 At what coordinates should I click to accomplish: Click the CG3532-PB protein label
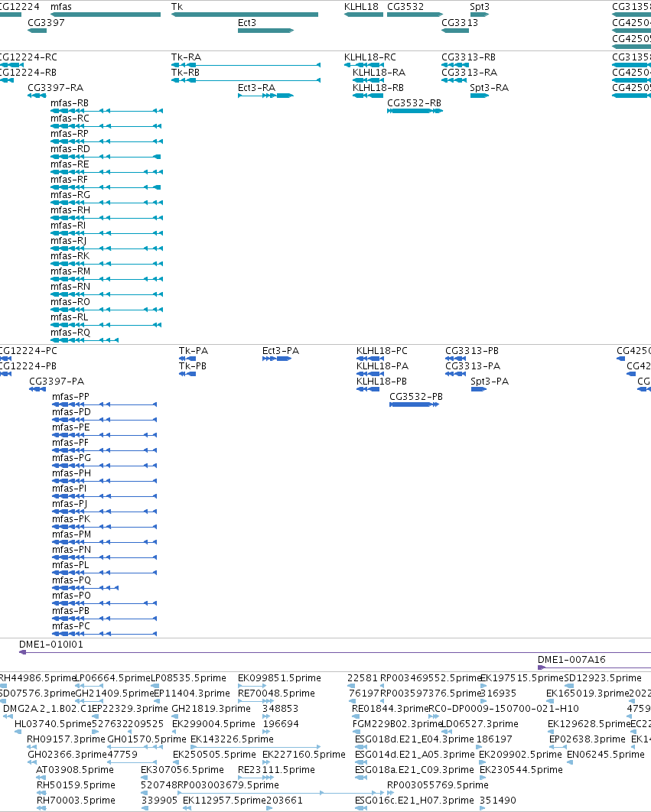coord(416,397)
